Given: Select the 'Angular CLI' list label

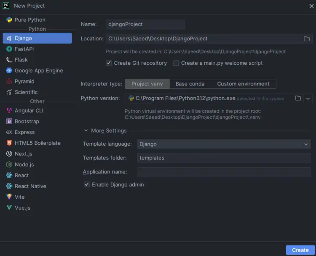Looking at the screenshot, I should click(x=29, y=111).
